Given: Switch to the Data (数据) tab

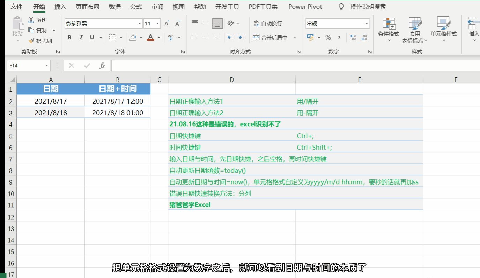Looking at the screenshot, I should 115,7.
